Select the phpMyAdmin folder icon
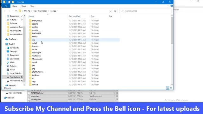Image resolution: width=203 pixels, height=114 pixels. pos(30,72)
